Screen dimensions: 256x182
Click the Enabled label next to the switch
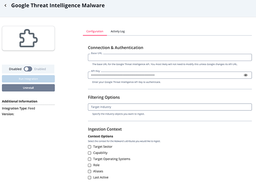click(40, 69)
